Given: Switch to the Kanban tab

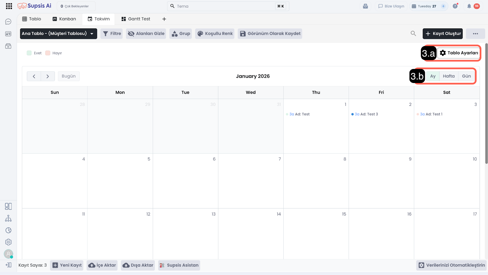Looking at the screenshot, I should click(x=64, y=19).
